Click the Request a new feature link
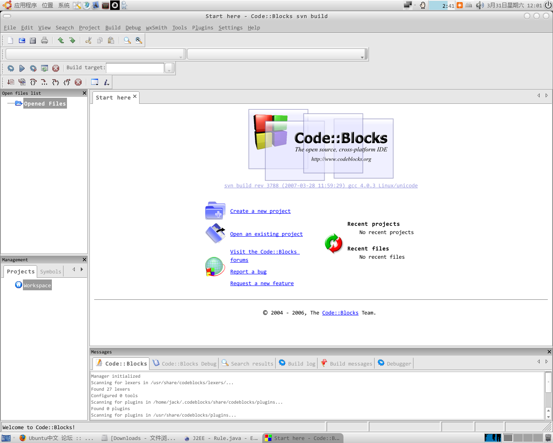 point(262,283)
